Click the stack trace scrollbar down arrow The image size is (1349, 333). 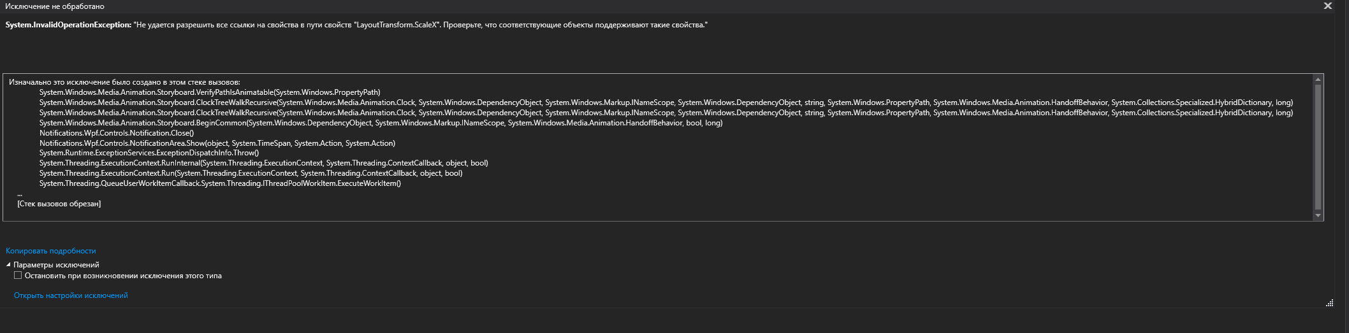click(x=1318, y=216)
